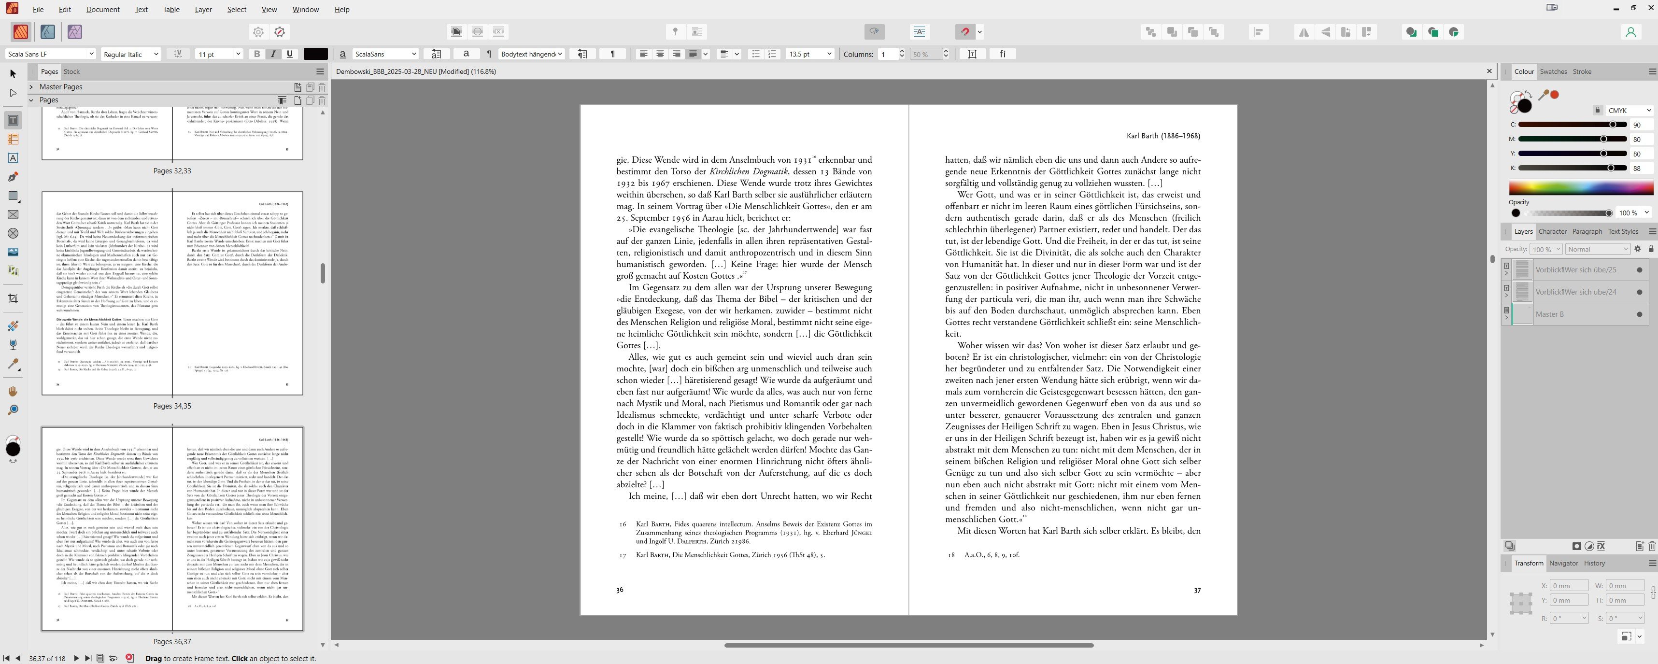Select the Colour Picker tool

pyautogui.click(x=13, y=364)
